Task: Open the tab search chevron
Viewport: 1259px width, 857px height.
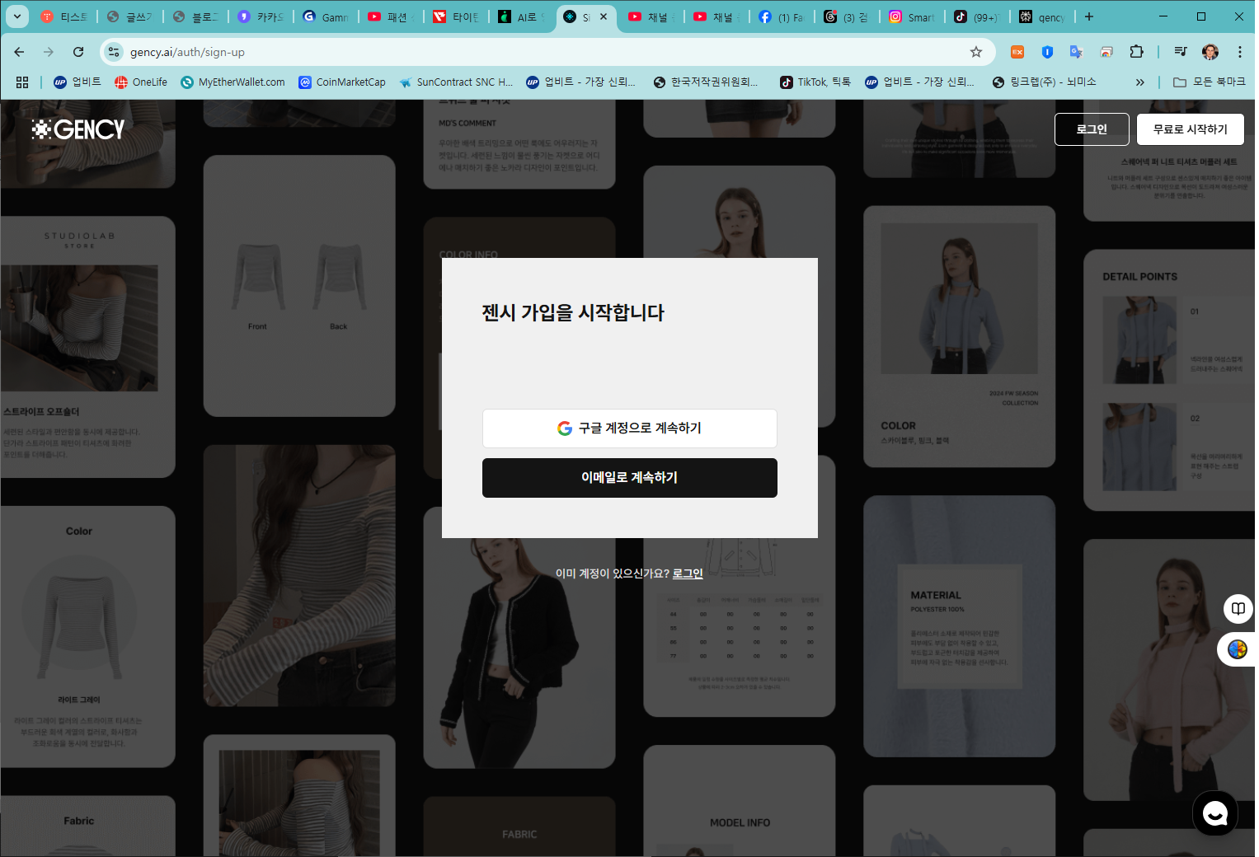Action: pyautogui.click(x=16, y=16)
